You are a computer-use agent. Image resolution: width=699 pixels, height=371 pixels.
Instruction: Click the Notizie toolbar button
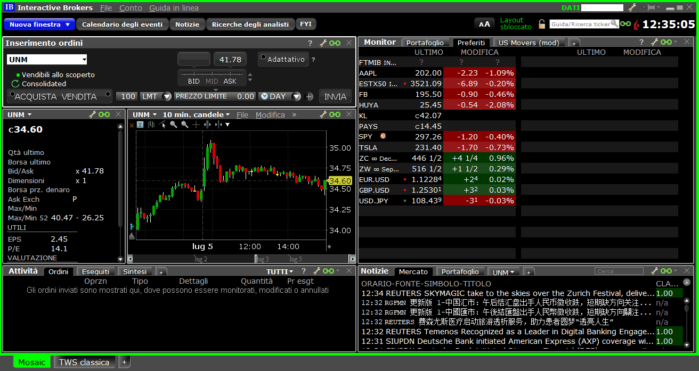click(187, 24)
